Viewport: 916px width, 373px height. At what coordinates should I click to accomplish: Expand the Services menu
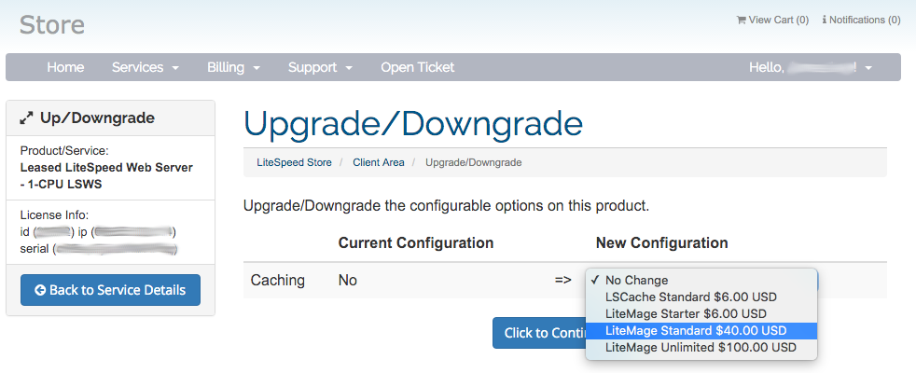click(146, 67)
